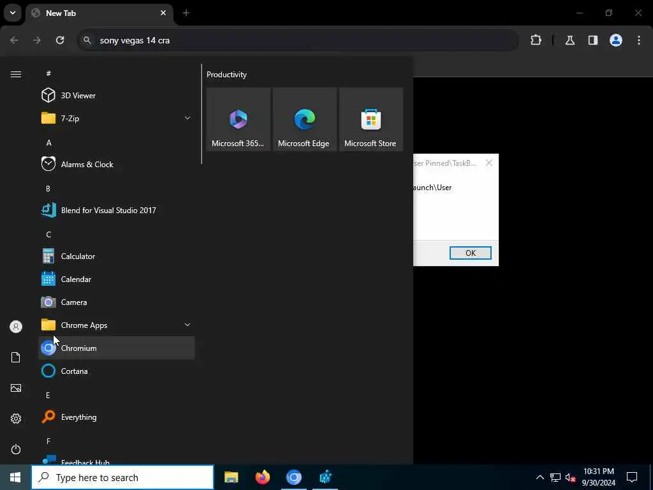Open a new browser tab with plus
This screenshot has width=653, height=490.
pyautogui.click(x=186, y=13)
